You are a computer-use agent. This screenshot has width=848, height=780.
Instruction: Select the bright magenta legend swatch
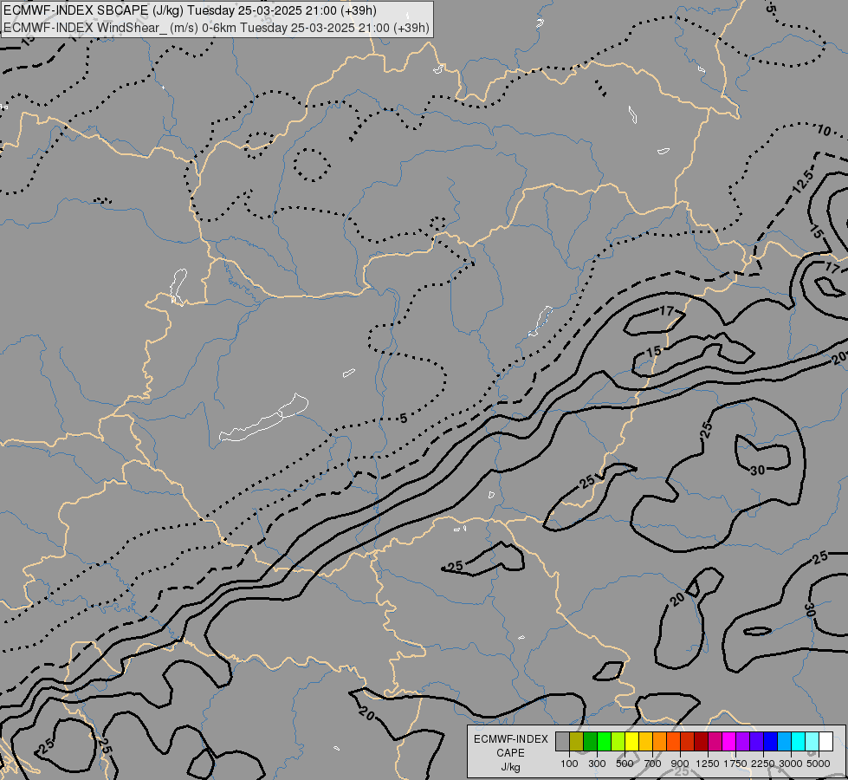click(x=728, y=741)
